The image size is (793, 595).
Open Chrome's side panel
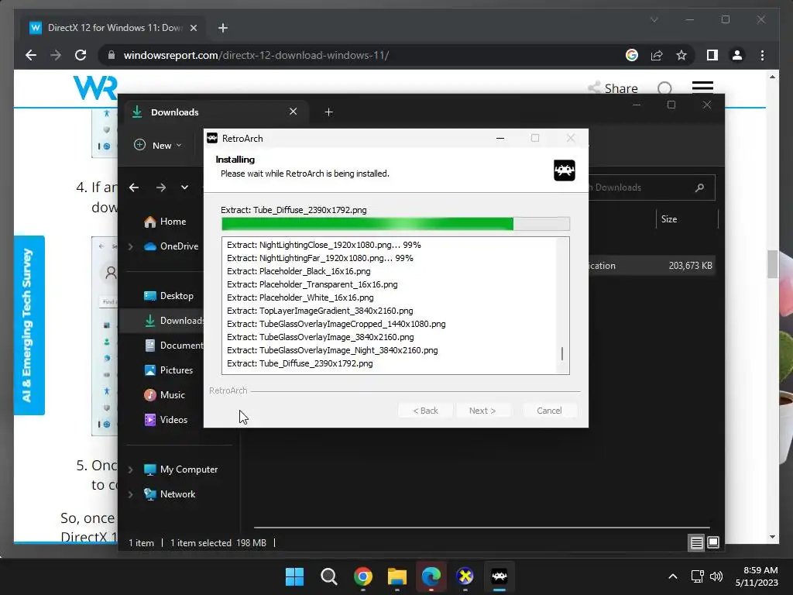click(x=712, y=55)
